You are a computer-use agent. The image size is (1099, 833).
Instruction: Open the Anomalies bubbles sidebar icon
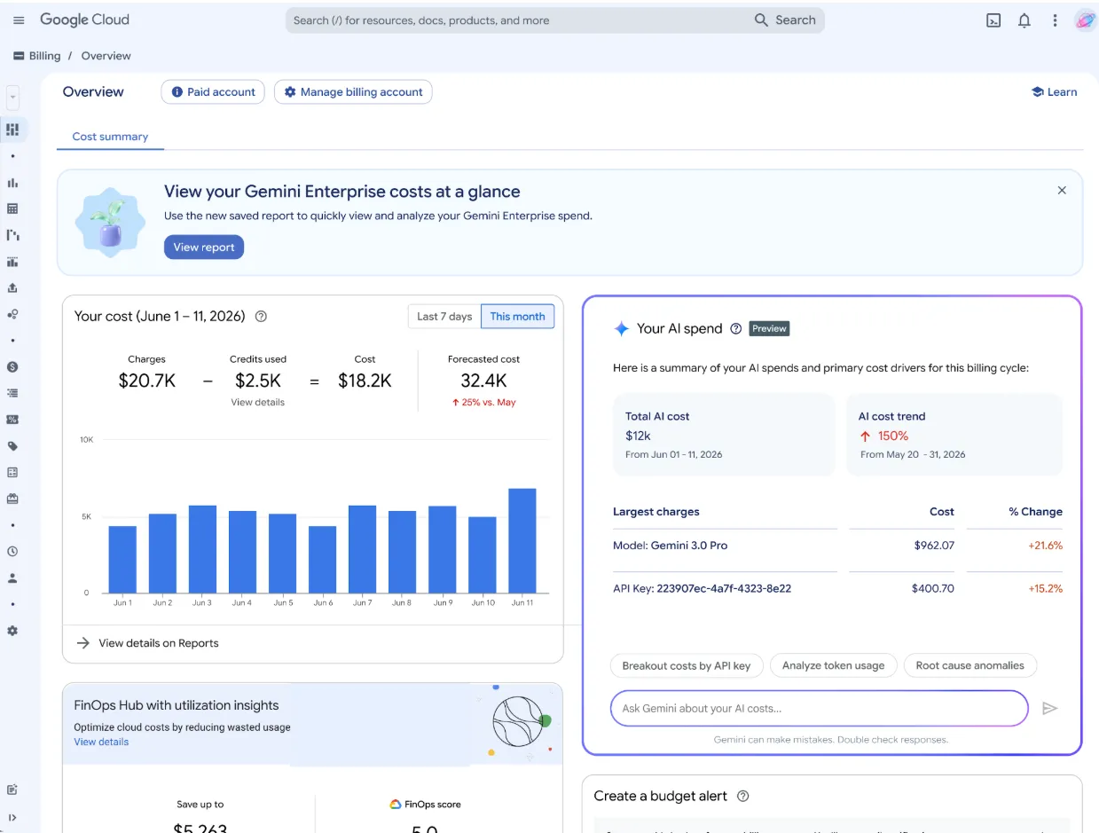point(12,314)
